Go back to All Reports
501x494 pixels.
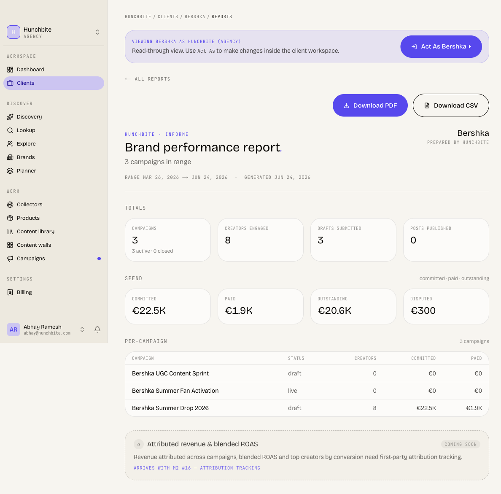(148, 79)
